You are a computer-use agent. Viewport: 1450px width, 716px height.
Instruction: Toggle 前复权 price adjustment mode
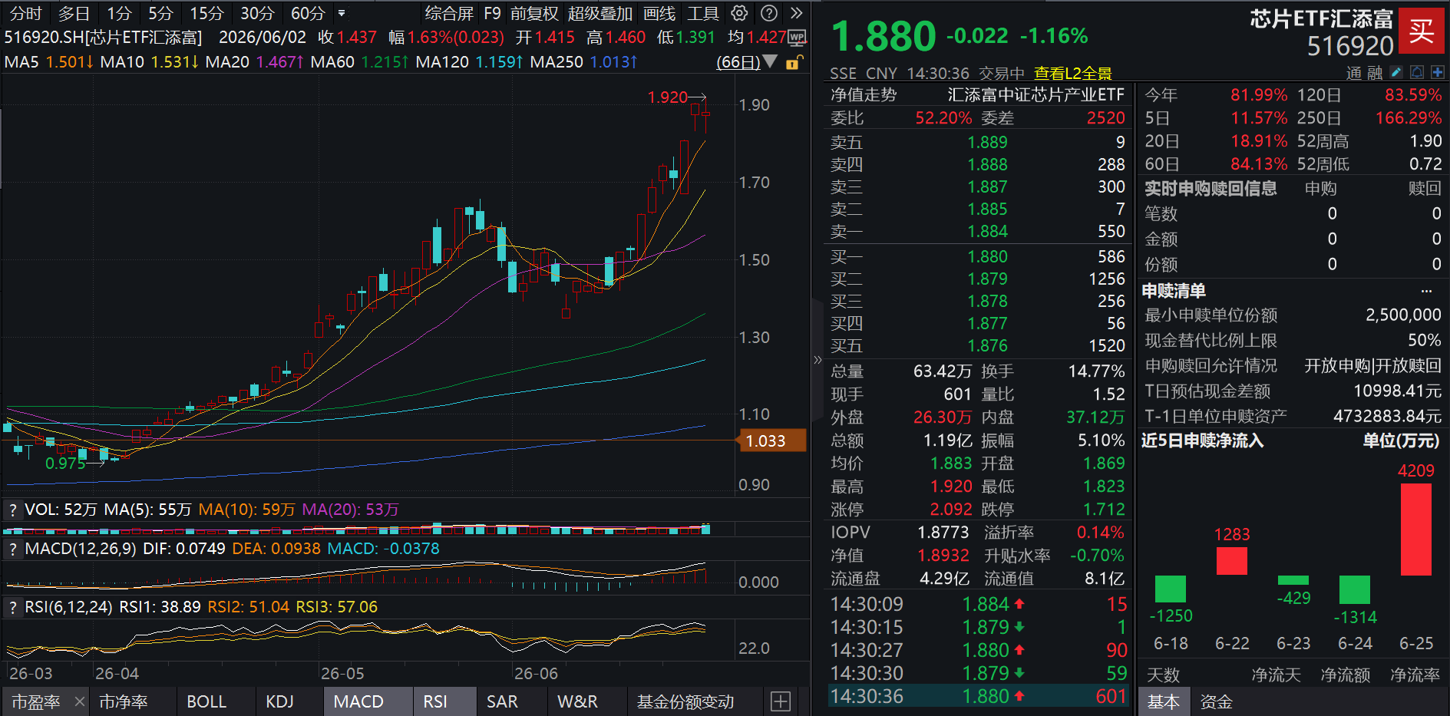point(533,13)
